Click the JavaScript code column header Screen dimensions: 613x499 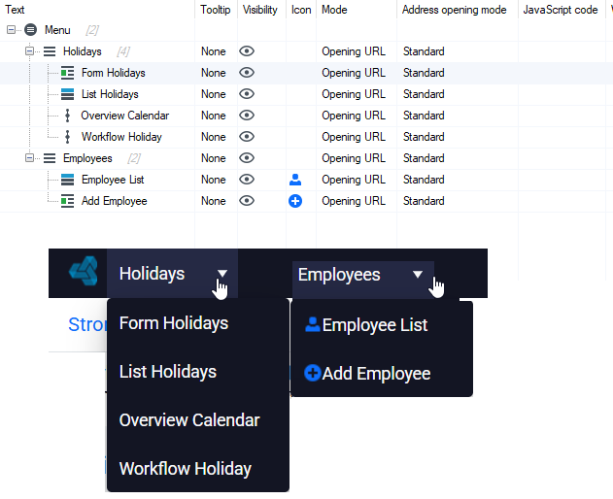coord(561,10)
